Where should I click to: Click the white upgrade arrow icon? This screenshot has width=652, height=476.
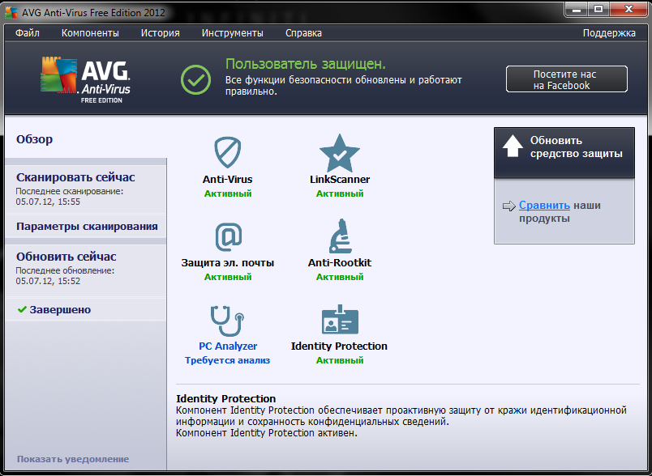click(513, 146)
